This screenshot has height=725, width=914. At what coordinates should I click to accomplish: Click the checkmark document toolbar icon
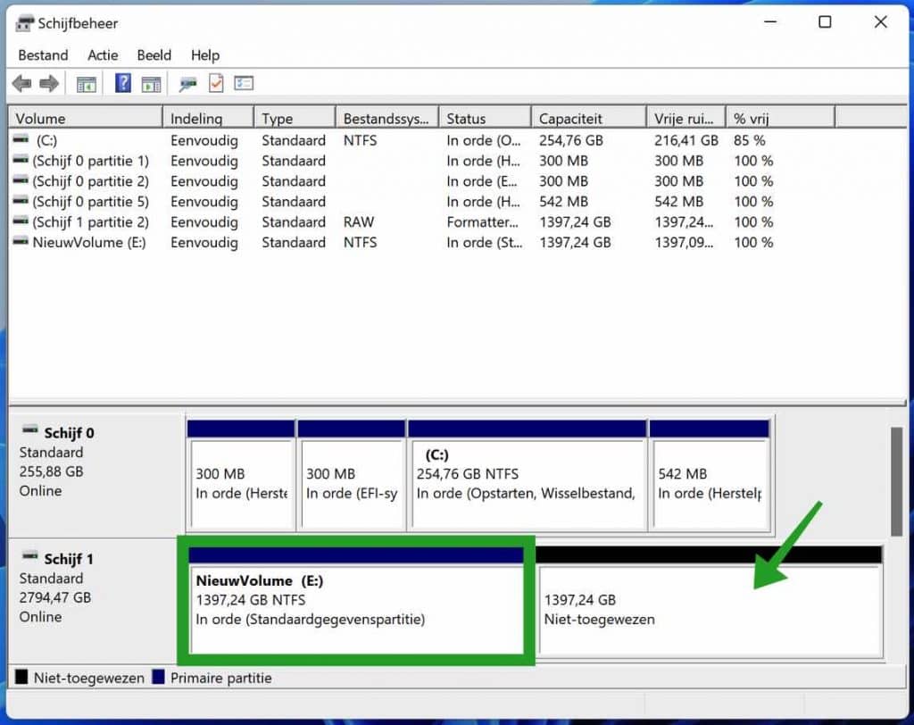[x=216, y=84]
